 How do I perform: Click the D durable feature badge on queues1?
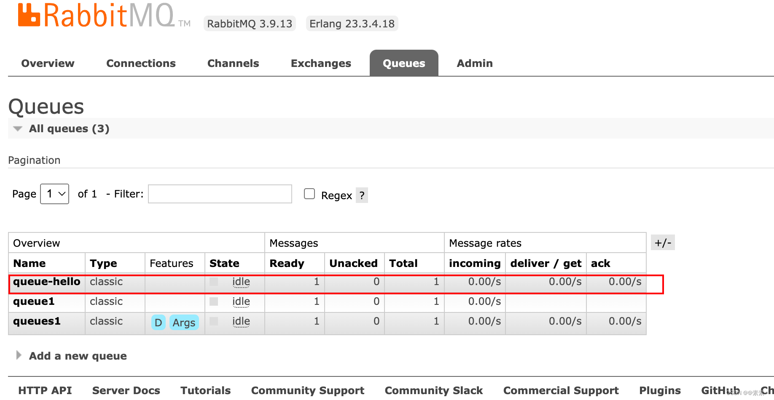click(159, 323)
